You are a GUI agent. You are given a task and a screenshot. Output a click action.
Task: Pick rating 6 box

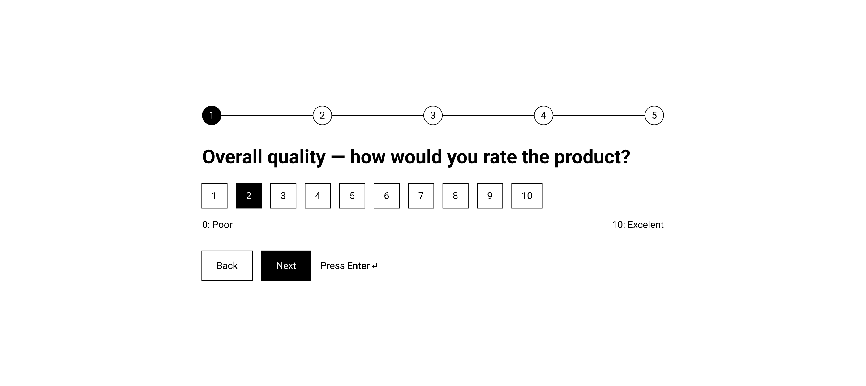[387, 196]
